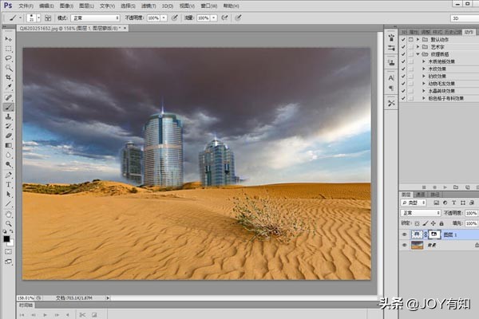Image resolution: width=479 pixels, height=319 pixels.
Task: Toggle dialog box for 默认动作 set
Action: (x=411, y=39)
